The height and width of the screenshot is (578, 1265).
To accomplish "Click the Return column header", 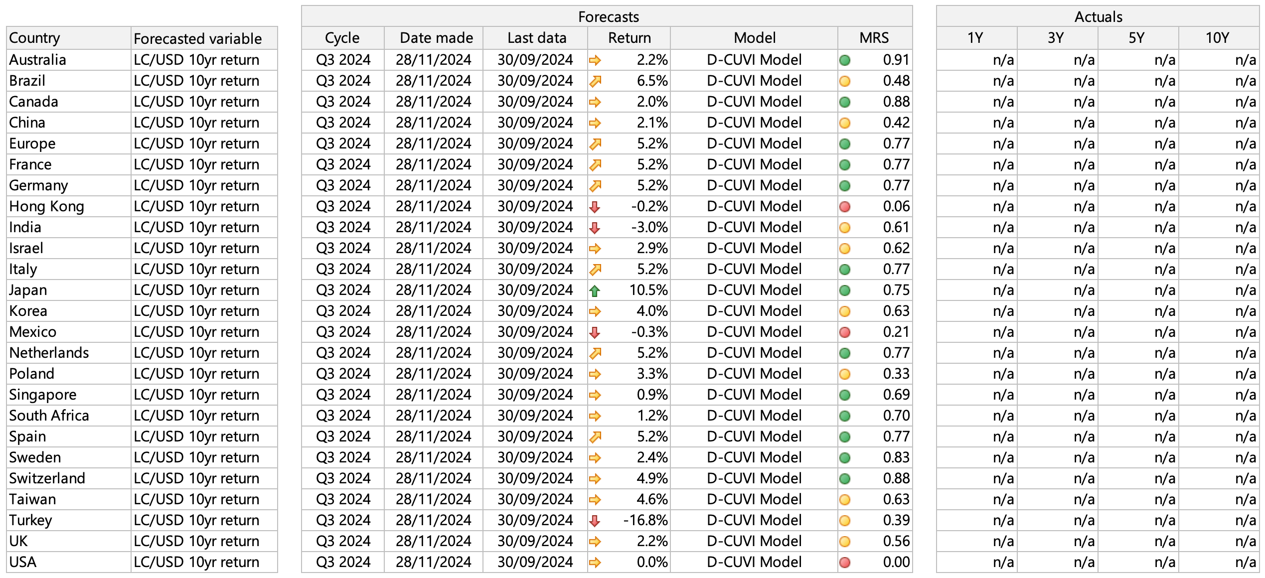I will coord(629,38).
